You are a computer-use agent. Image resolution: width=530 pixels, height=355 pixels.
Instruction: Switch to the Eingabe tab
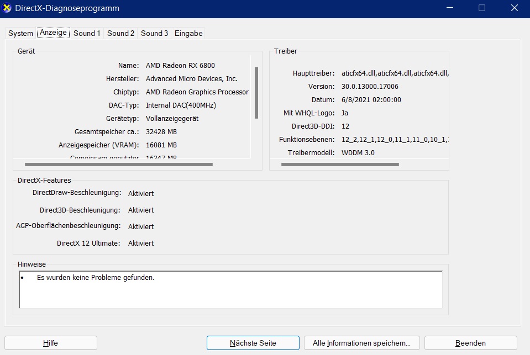click(188, 33)
